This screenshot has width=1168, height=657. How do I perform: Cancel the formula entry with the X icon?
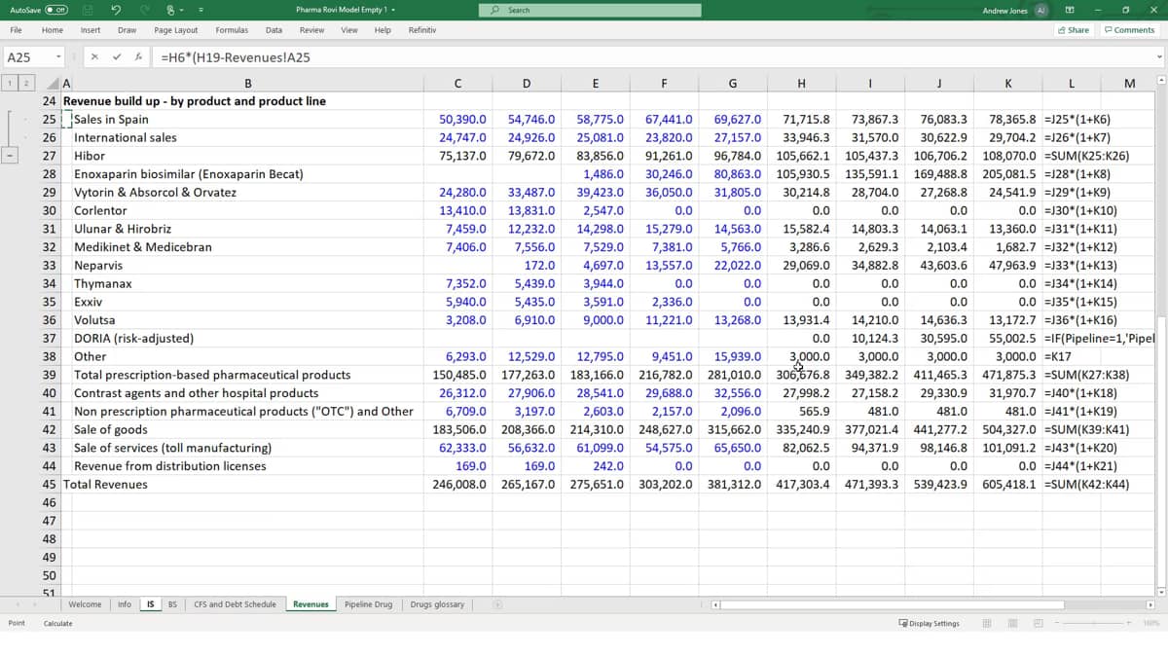(x=94, y=57)
